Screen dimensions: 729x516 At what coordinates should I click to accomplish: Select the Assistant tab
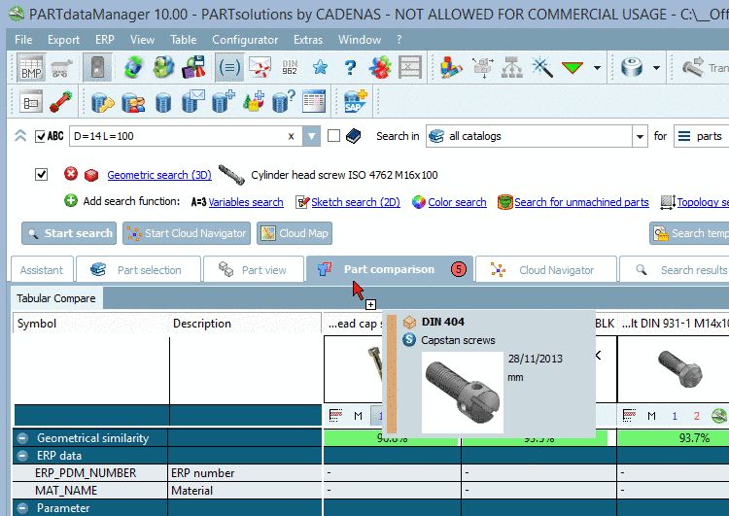42,269
